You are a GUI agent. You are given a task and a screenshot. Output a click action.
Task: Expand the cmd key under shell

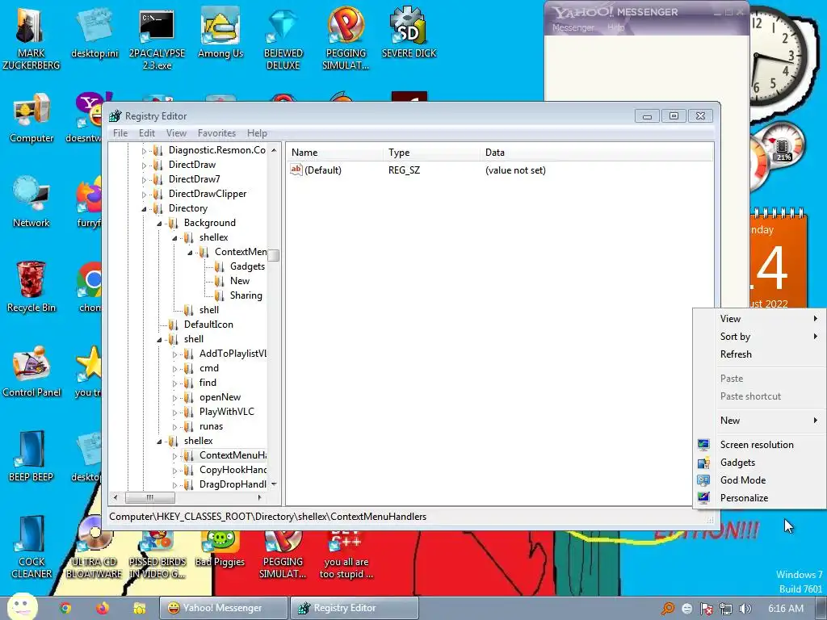(174, 369)
